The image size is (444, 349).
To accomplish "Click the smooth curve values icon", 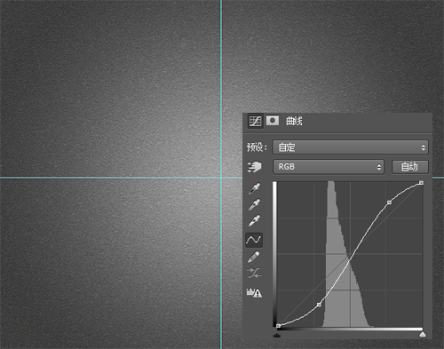I will click(x=254, y=274).
